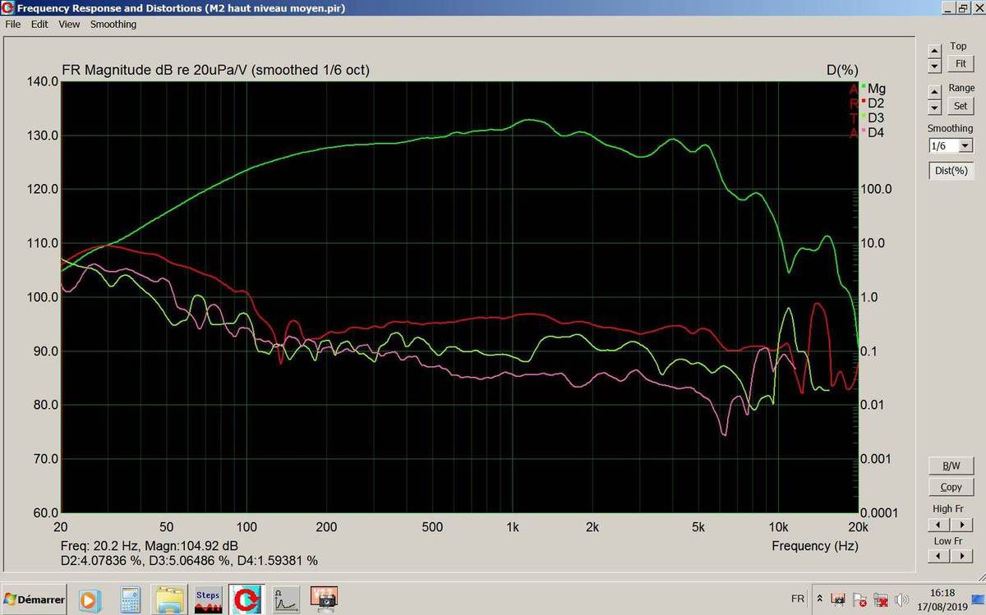Screen dimensions: 986x615
Task: Click the FR Magnitude graph title
Action: coord(215,71)
